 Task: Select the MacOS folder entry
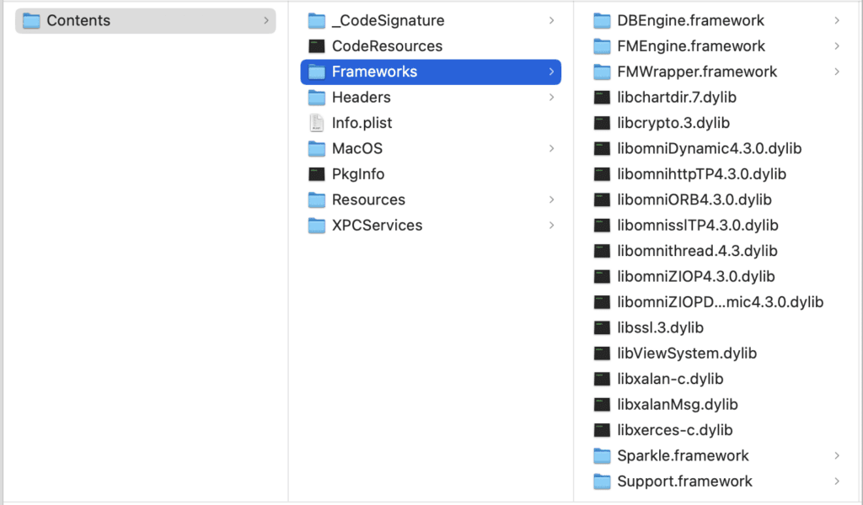pyautogui.click(x=356, y=149)
